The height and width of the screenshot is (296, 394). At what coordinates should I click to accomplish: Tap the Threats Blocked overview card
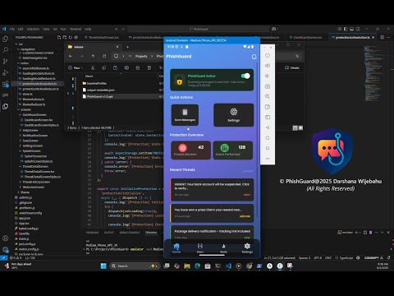point(190,150)
